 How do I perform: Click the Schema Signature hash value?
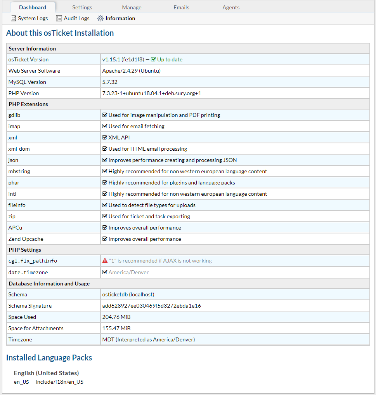151,306
